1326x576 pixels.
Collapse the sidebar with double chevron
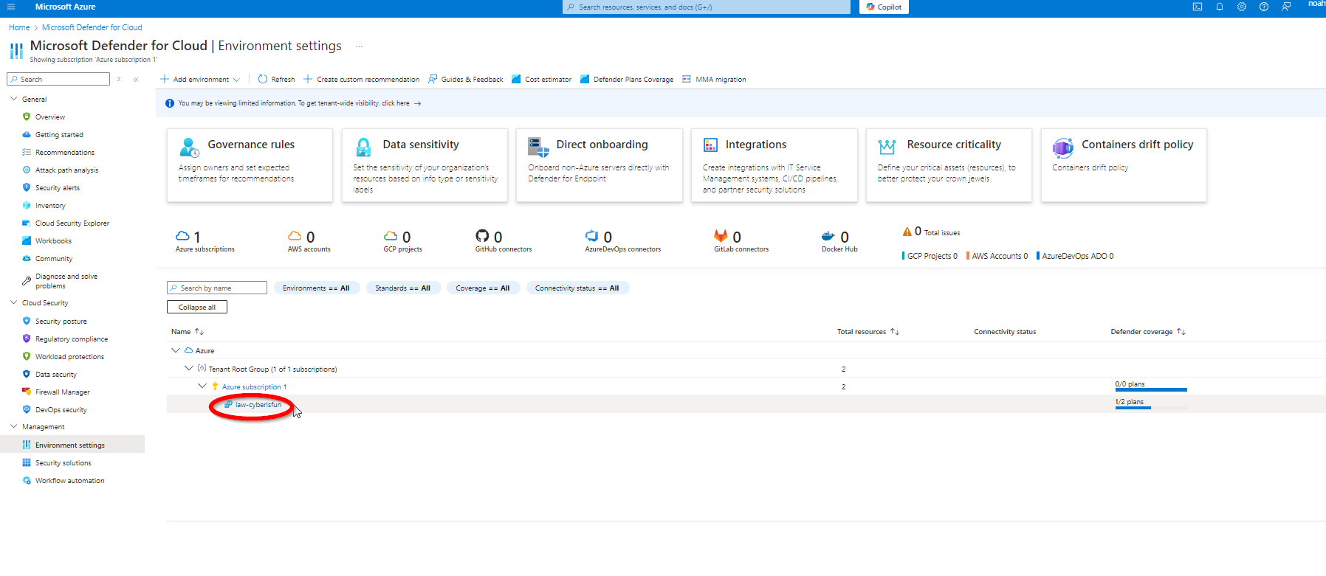136,79
